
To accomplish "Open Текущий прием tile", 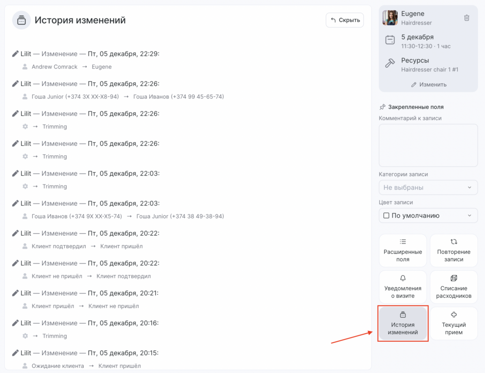I will click(x=454, y=324).
